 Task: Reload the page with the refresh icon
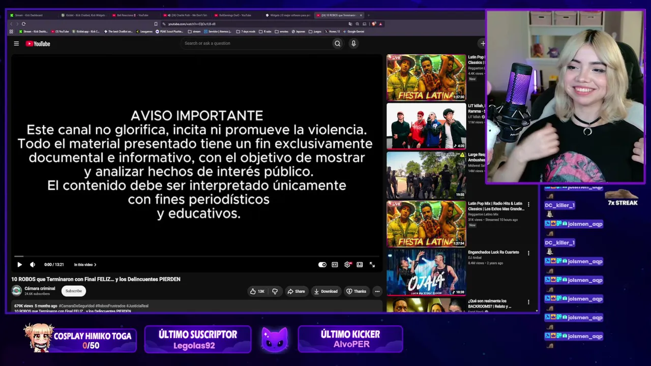click(23, 24)
